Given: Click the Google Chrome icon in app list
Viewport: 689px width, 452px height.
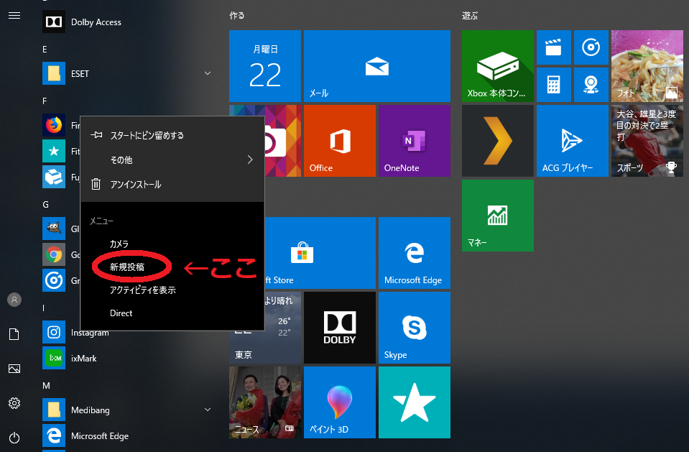Looking at the screenshot, I should pyautogui.click(x=54, y=254).
